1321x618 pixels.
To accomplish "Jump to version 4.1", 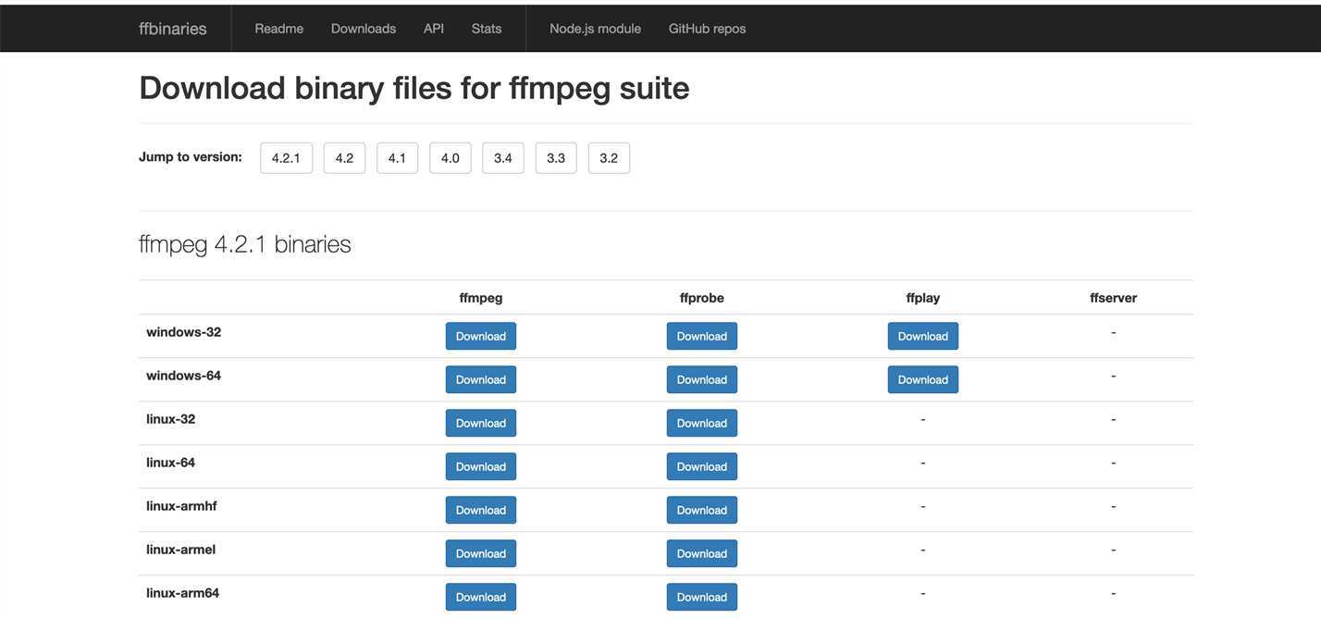I will click(x=397, y=158).
